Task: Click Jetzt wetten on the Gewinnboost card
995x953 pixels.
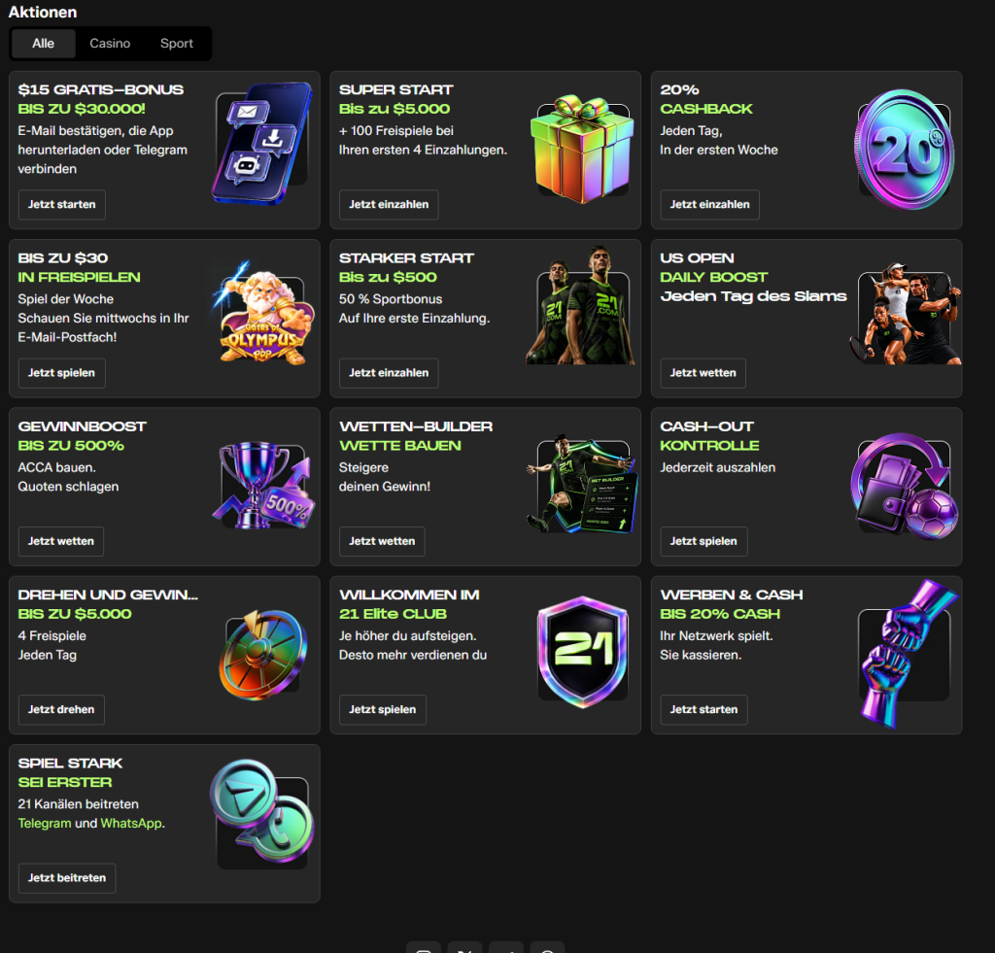Action: point(61,541)
